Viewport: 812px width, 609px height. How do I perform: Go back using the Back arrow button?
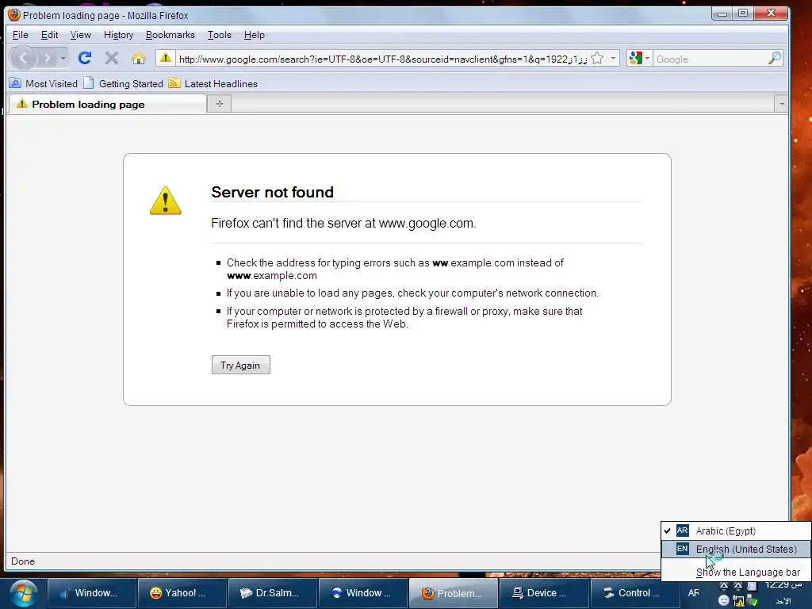tap(23, 58)
